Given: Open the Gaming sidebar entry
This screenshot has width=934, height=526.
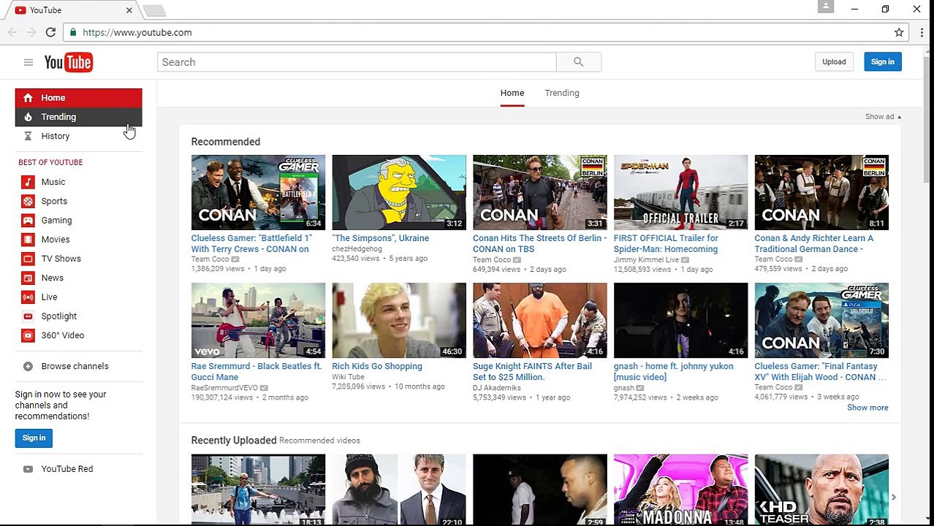Looking at the screenshot, I should coord(78,220).
